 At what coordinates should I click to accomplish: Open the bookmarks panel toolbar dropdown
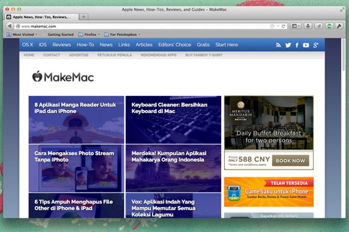(x=296, y=26)
